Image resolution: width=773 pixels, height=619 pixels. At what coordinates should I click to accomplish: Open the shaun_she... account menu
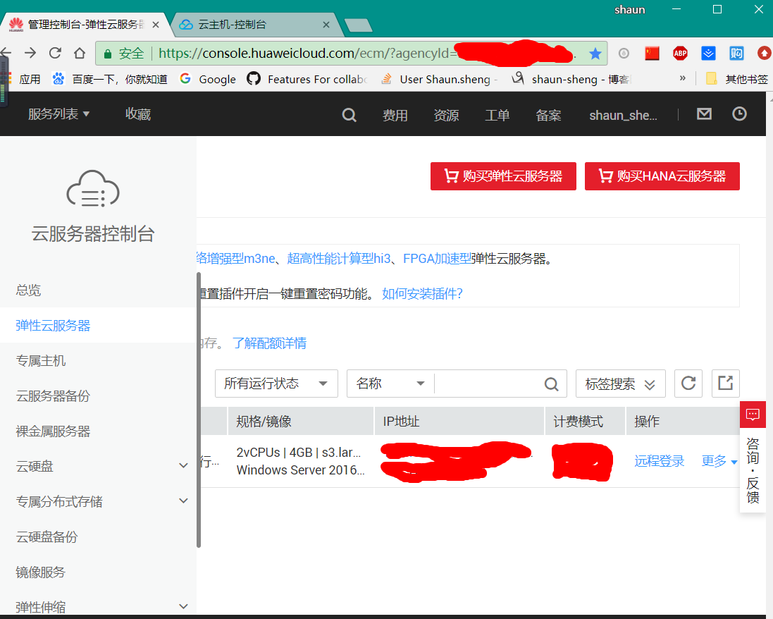click(623, 115)
